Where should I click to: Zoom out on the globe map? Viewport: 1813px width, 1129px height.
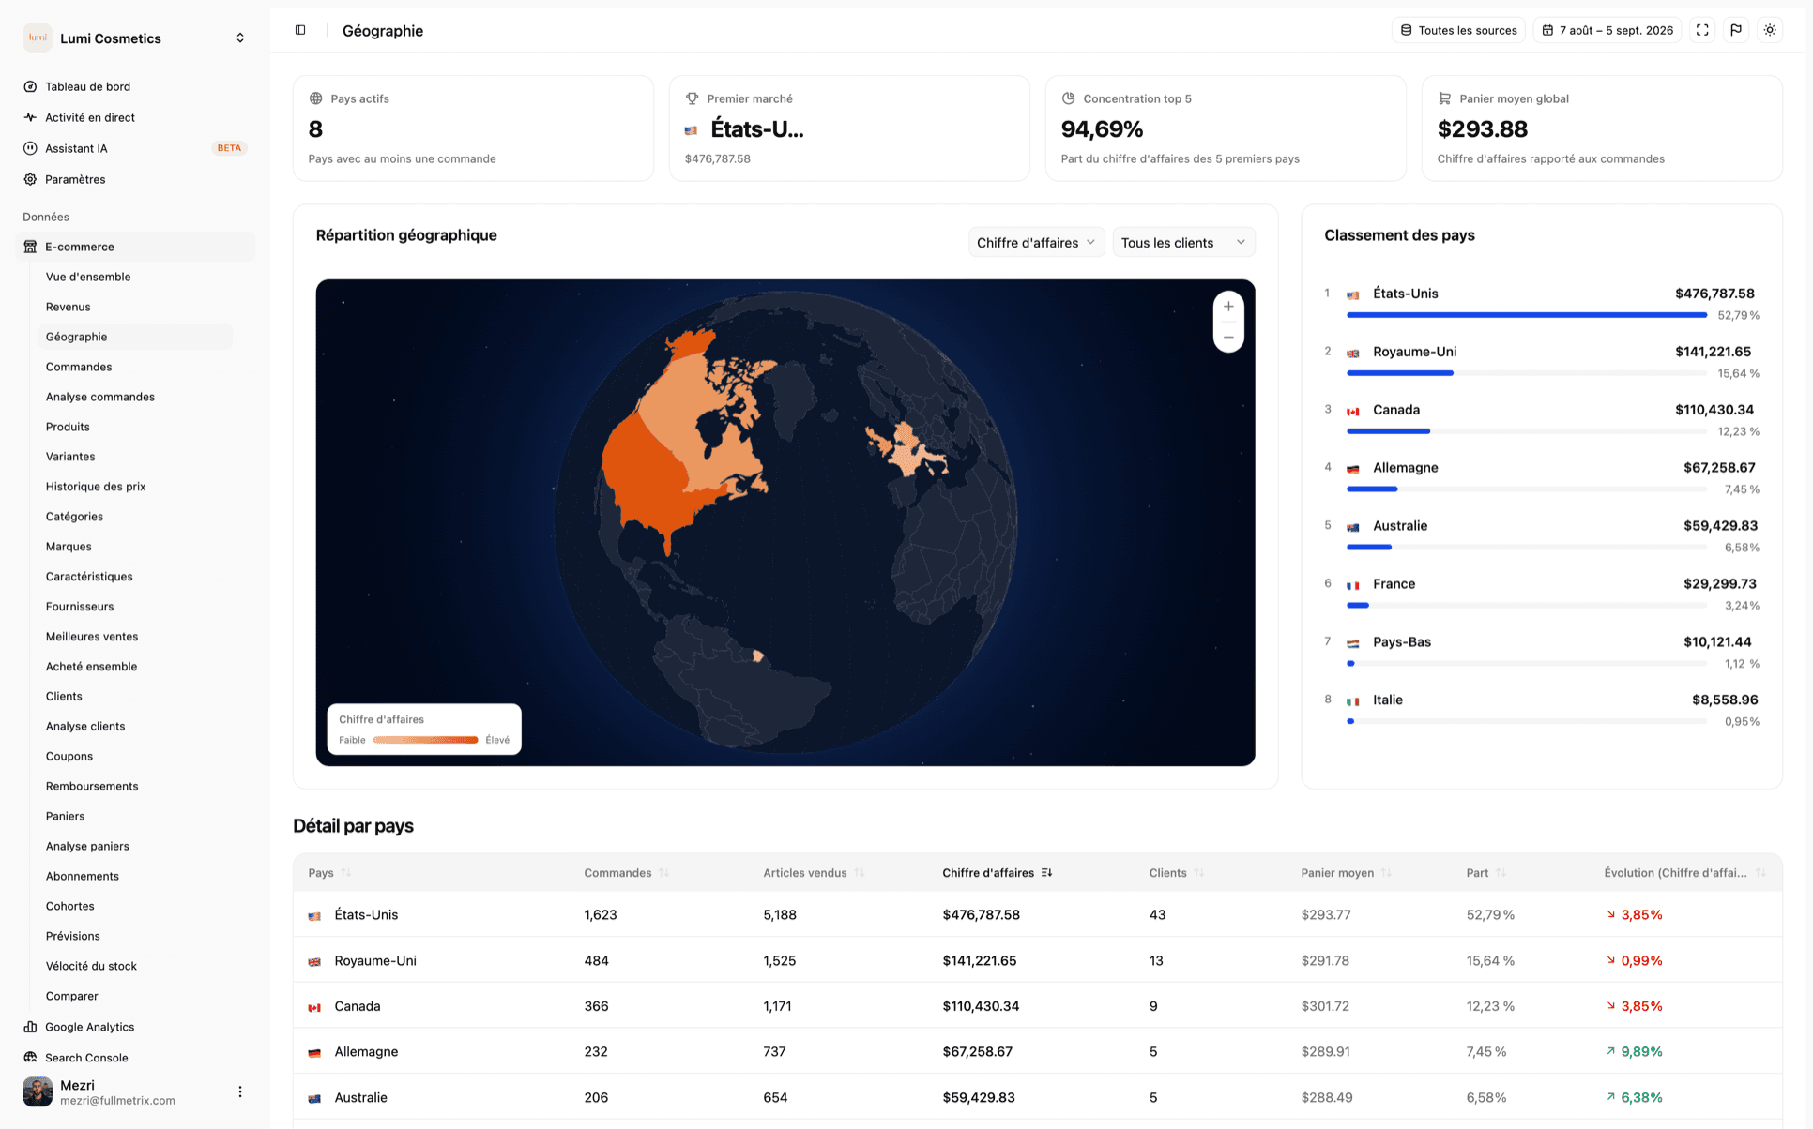(x=1228, y=337)
